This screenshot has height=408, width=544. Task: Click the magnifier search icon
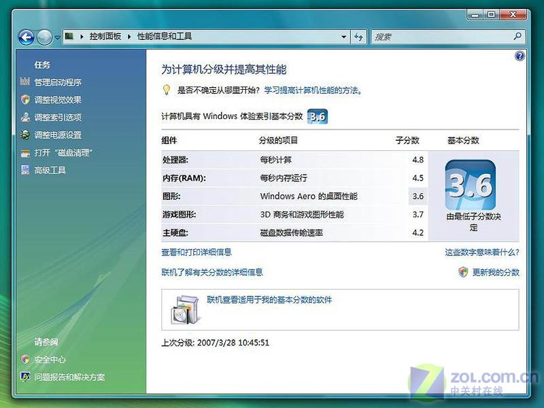coord(517,36)
